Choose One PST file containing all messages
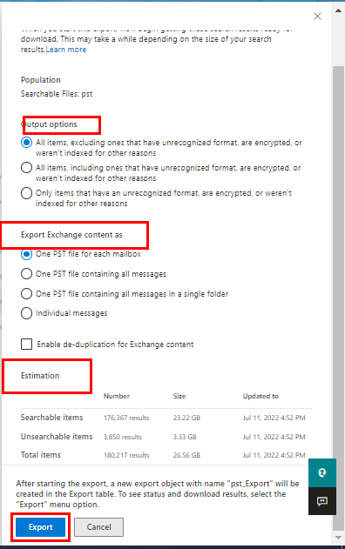This screenshot has height=549, width=345. [27, 273]
